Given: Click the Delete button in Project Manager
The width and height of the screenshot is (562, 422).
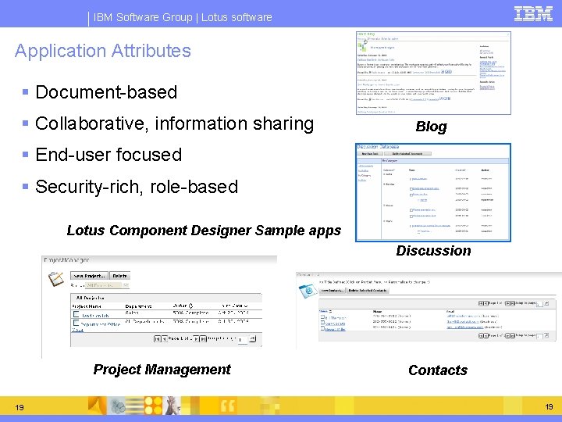Looking at the screenshot, I should tap(119, 276).
